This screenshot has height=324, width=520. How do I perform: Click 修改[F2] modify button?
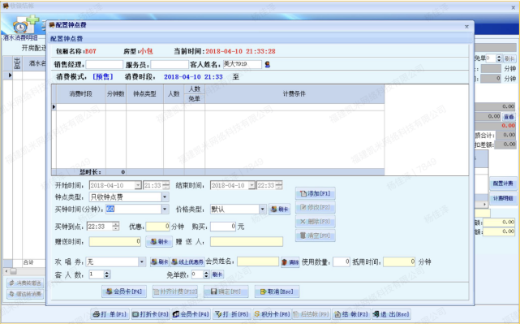coord(315,208)
